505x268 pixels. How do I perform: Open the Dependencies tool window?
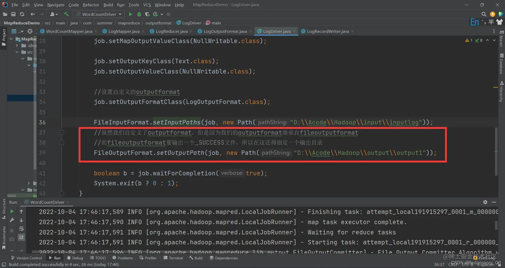[x=223, y=258]
